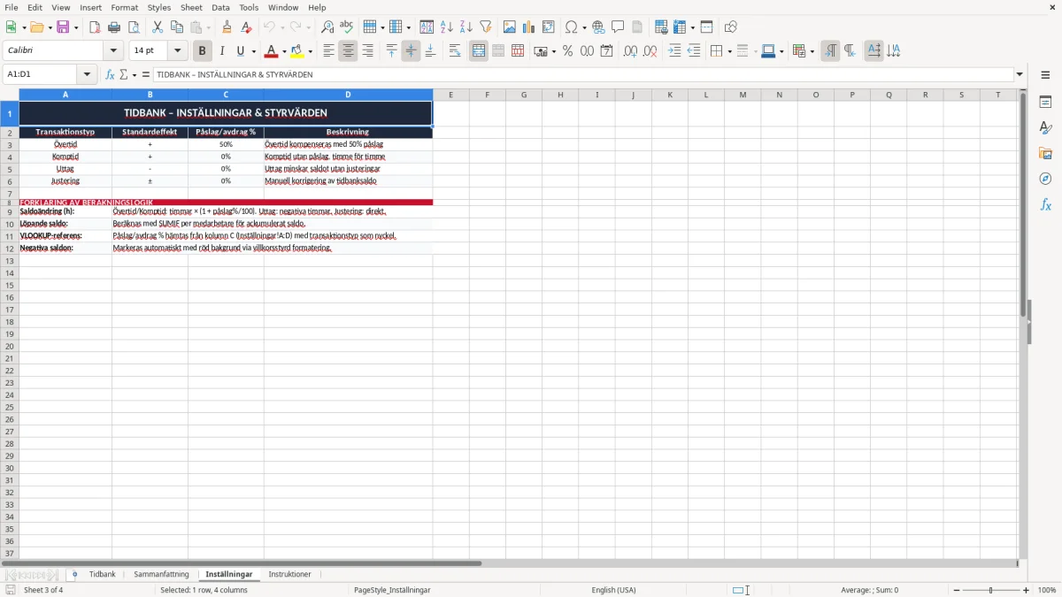Expand the font name dropdown
The image size is (1062, 597).
click(x=113, y=51)
